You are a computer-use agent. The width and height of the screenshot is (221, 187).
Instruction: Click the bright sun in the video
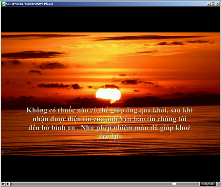(109, 95)
